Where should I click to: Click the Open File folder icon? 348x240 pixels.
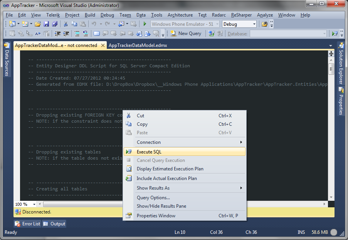coord(38,24)
